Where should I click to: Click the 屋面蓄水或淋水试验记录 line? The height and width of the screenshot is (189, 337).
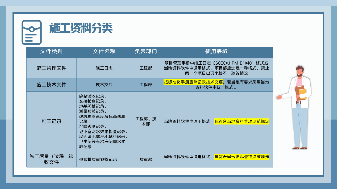point(103,136)
